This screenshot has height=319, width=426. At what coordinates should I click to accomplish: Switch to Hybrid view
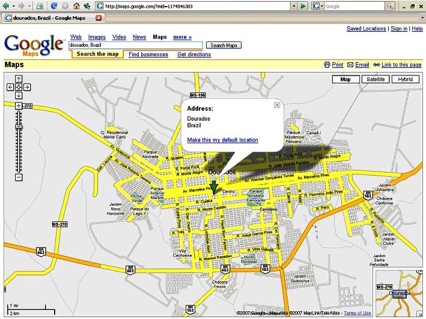pos(406,79)
